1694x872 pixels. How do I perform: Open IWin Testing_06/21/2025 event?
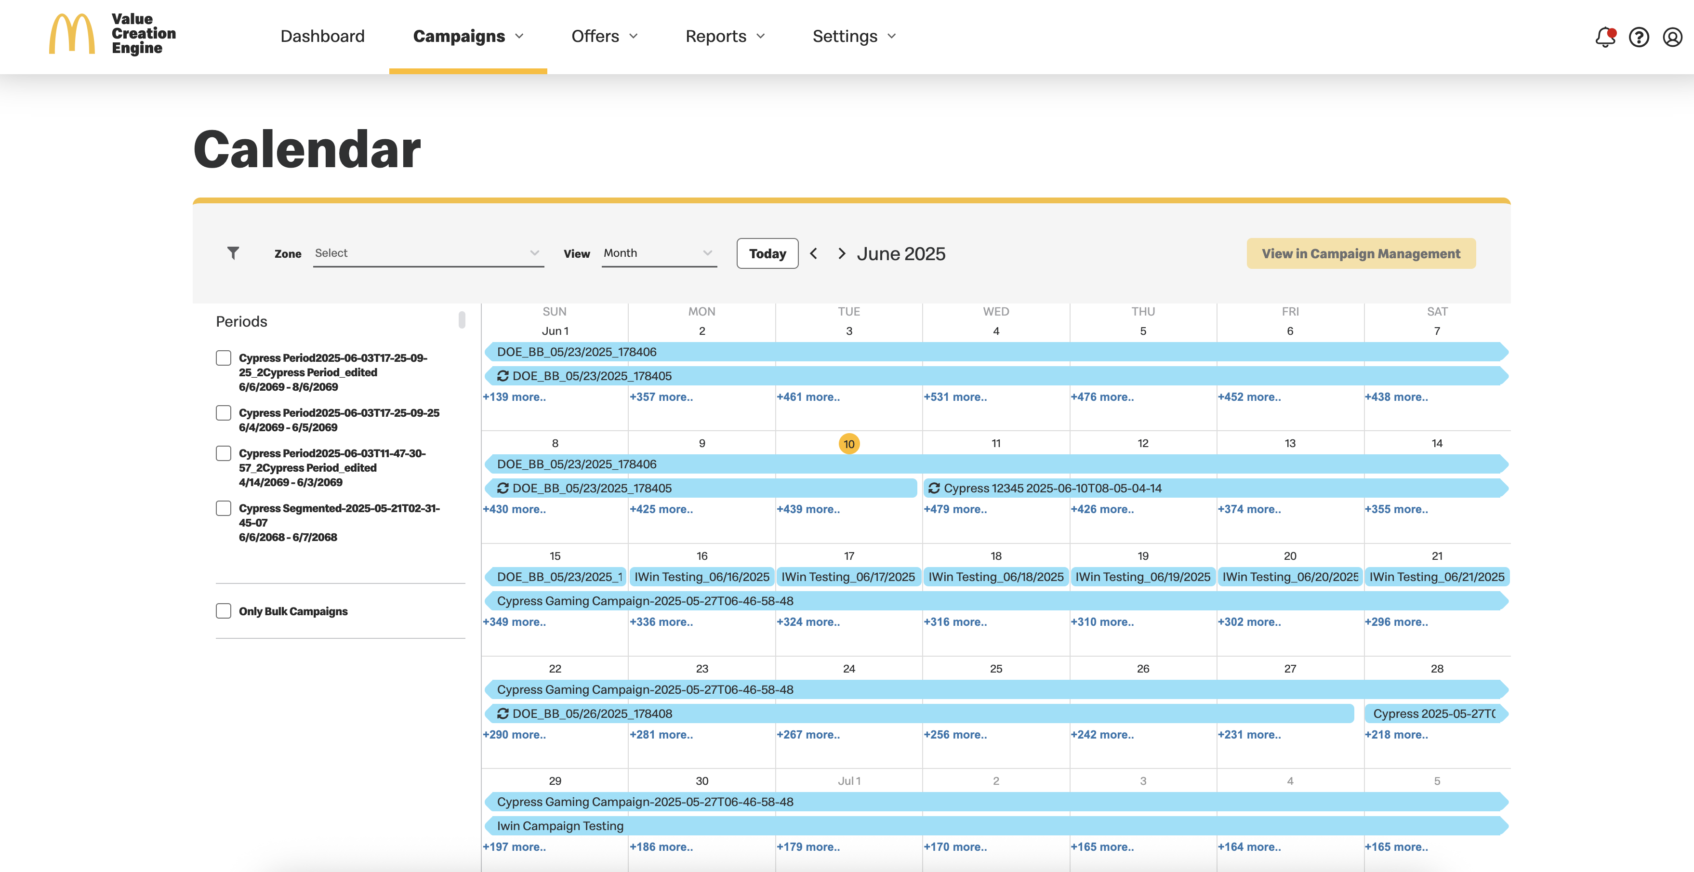pos(1437,577)
